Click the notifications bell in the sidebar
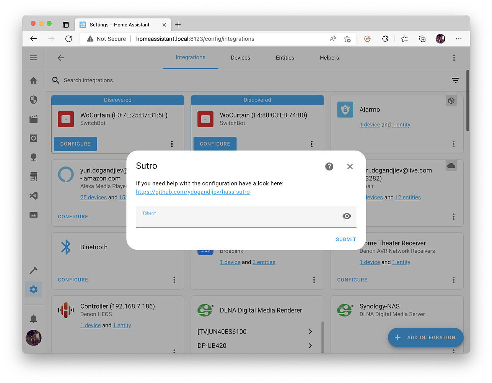The width and height of the screenshot is (492, 383). [x=33, y=318]
